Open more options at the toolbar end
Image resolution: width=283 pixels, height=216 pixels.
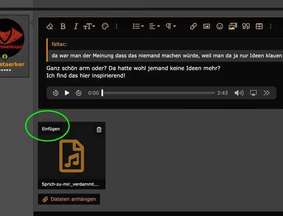pos(270,26)
